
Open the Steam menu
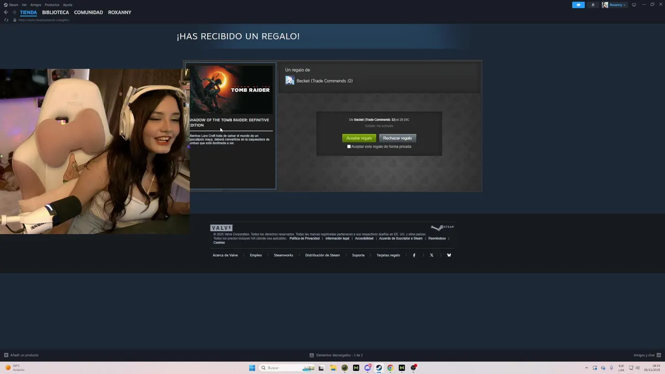11,5
